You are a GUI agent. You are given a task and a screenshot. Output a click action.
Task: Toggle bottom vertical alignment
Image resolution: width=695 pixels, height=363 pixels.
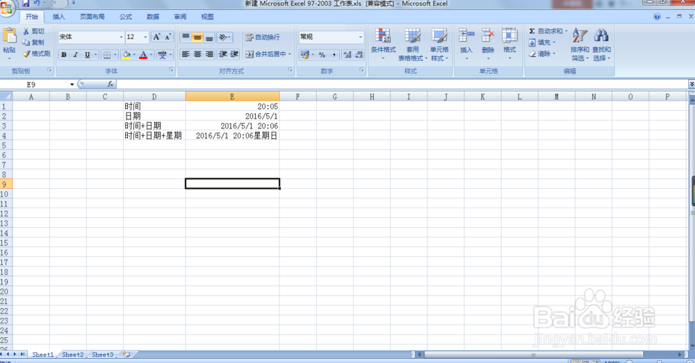tap(209, 37)
